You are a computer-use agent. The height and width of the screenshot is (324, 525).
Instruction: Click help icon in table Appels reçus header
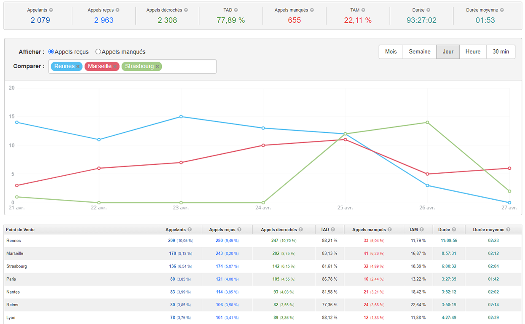tap(239, 230)
